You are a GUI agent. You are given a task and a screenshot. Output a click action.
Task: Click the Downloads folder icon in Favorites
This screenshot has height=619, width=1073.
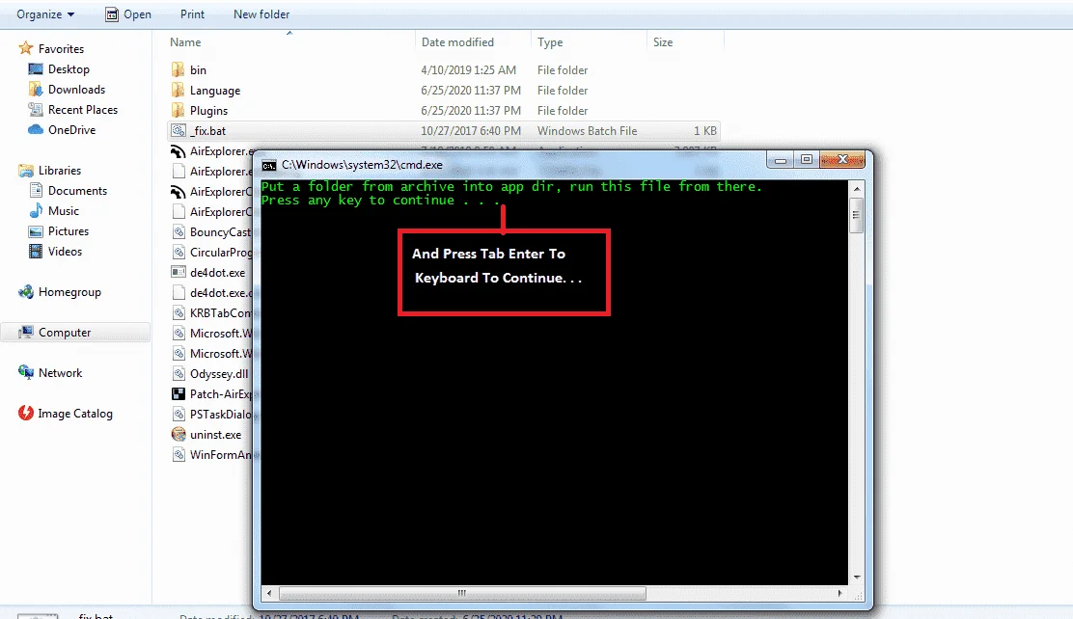(x=36, y=89)
